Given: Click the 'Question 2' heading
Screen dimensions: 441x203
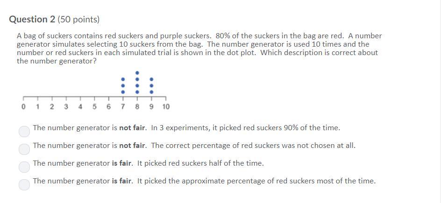Looking at the screenshot, I should 32,20.
